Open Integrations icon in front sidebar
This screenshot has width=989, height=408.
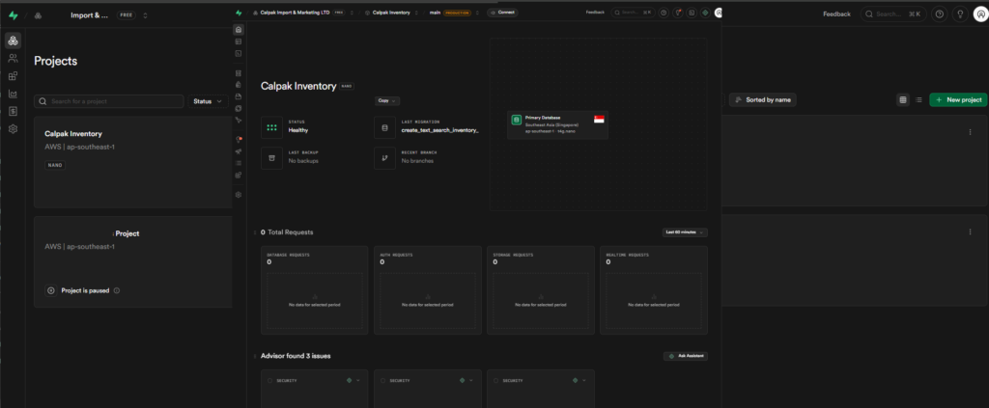click(239, 175)
